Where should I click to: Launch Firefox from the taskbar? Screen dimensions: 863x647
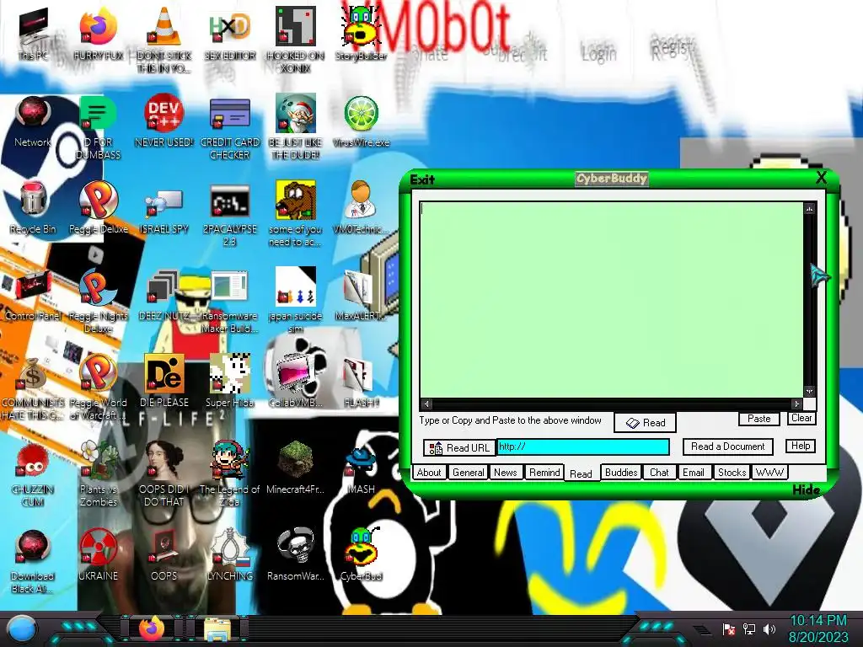152,628
